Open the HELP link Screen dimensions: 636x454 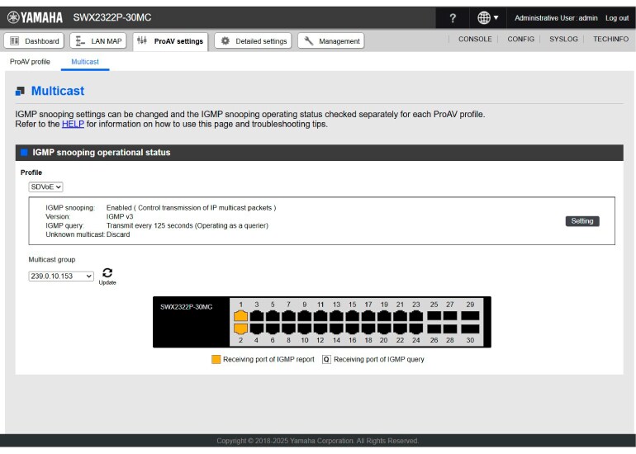[73, 125]
